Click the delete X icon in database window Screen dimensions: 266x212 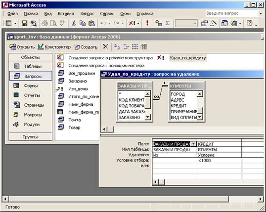[105, 46]
